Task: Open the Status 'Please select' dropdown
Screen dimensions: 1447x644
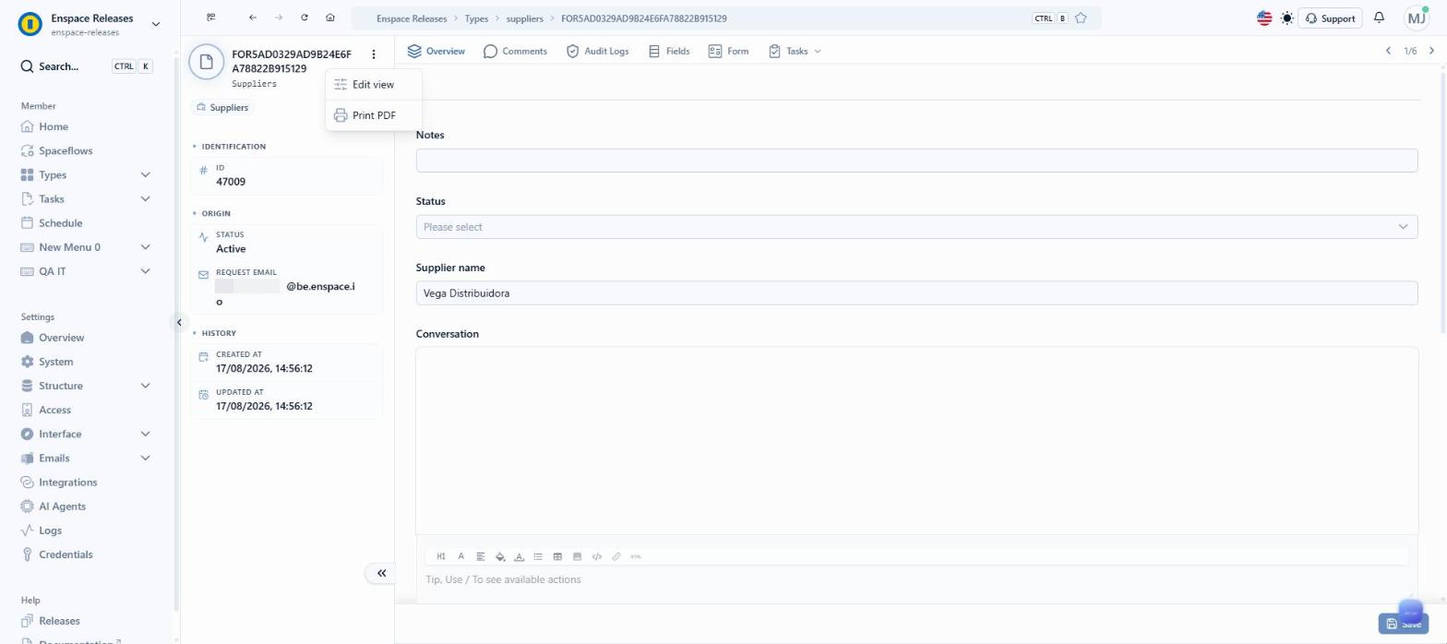Action: click(916, 227)
